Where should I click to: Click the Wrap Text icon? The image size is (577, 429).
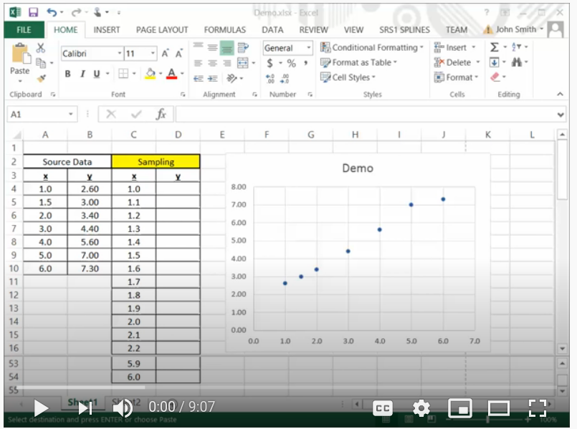click(243, 47)
